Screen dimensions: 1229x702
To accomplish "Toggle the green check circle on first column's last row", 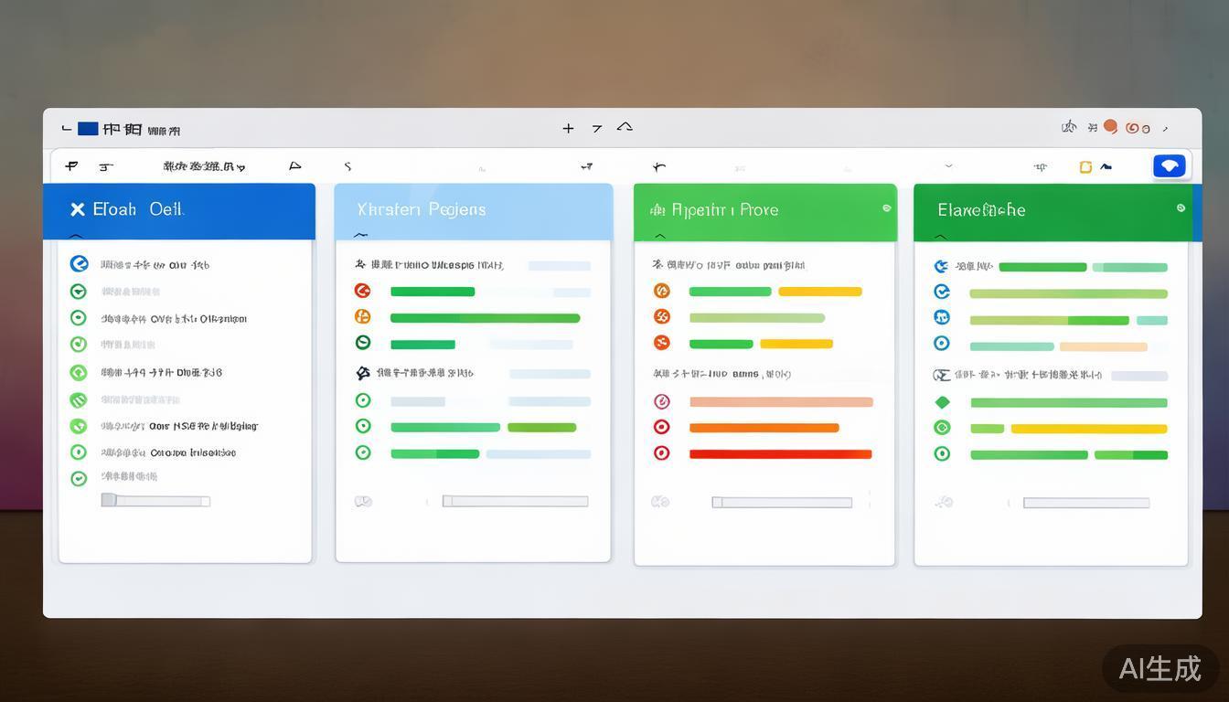I will pyautogui.click(x=79, y=477).
